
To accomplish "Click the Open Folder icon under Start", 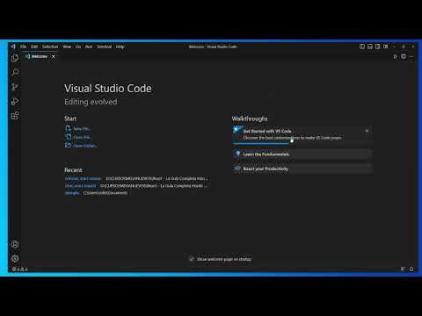I will [68, 145].
